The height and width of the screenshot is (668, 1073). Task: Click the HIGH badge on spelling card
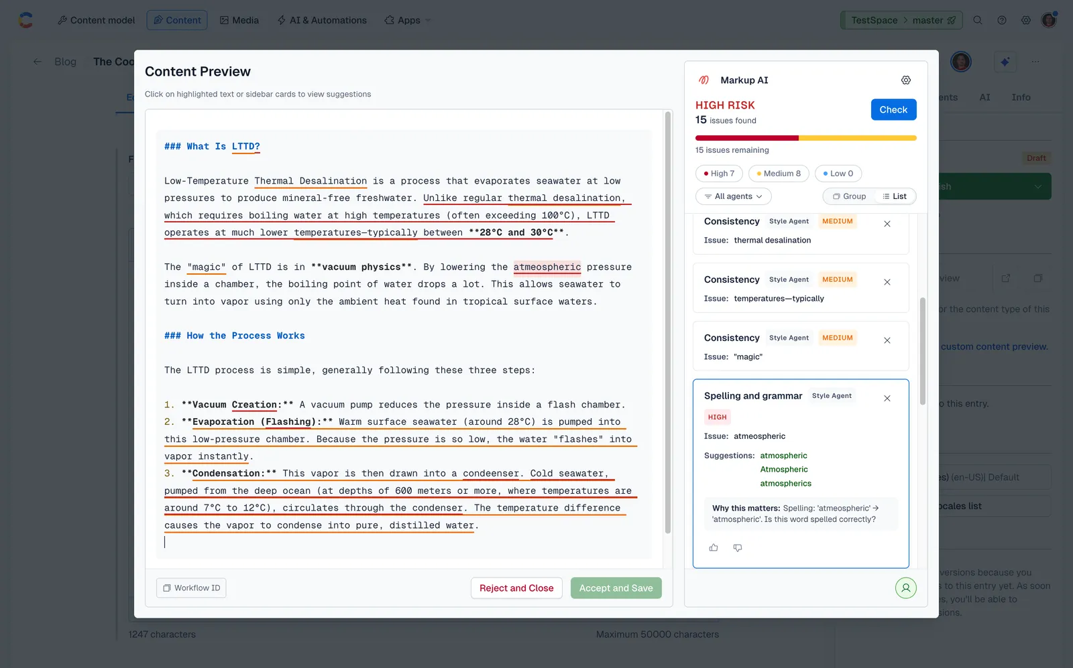pyautogui.click(x=717, y=417)
